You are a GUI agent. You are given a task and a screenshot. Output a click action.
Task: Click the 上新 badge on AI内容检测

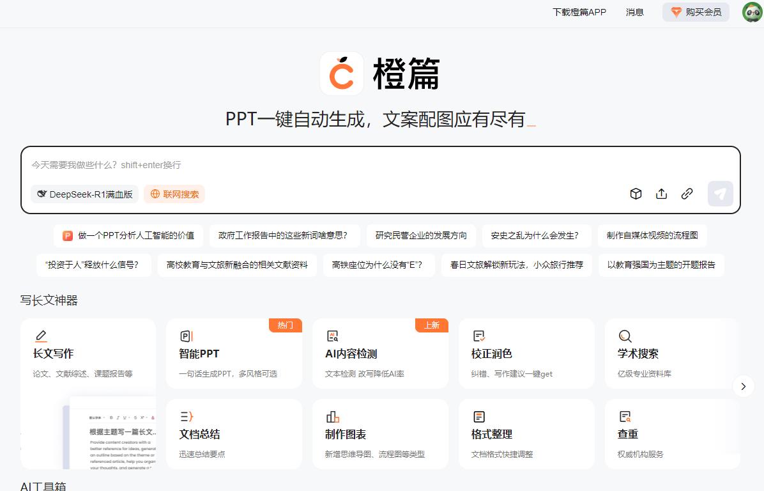pos(432,325)
